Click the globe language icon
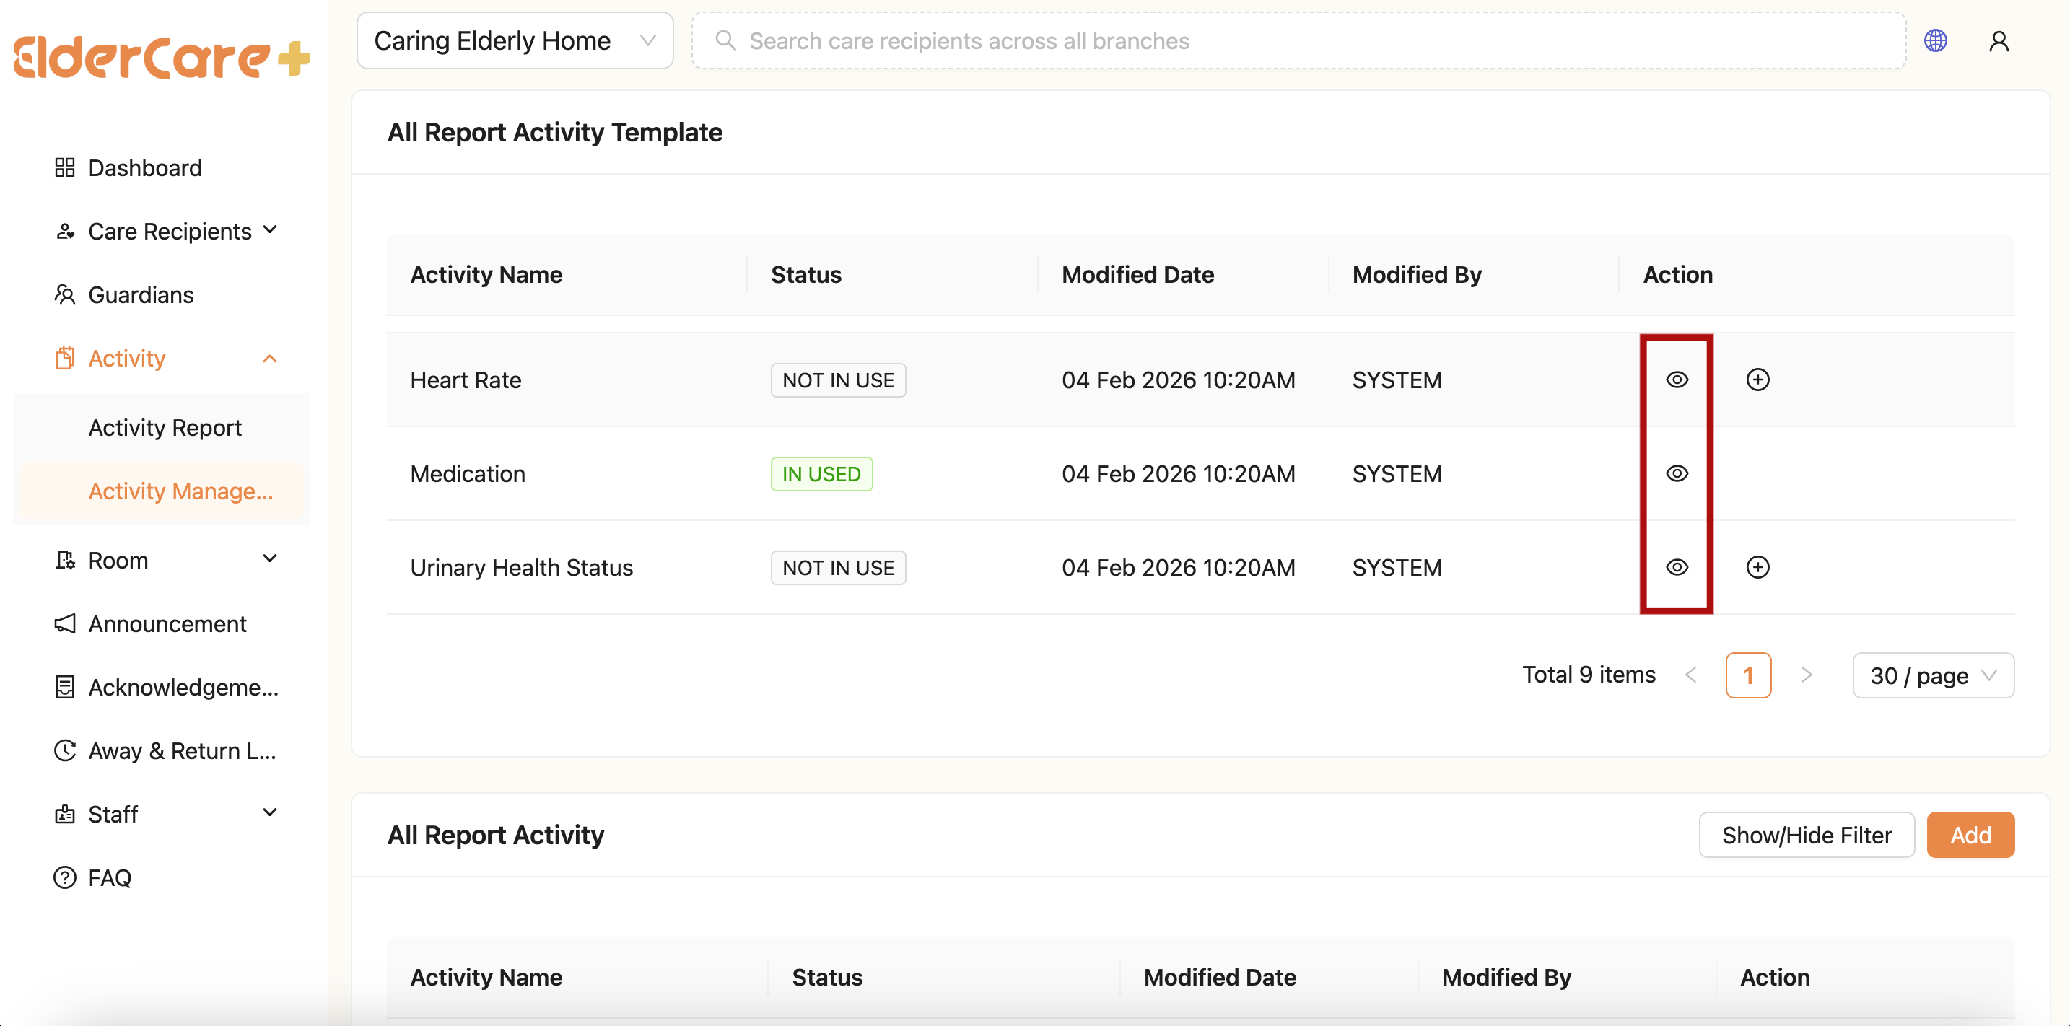The width and height of the screenshot is (2070, 1026). click(x=1935, y=41)
